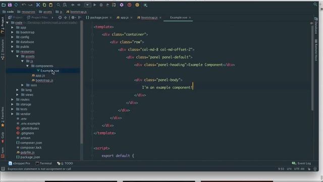Open the run configuration dropdown
Screen dimensions: 323x182
tap(87, 5)
